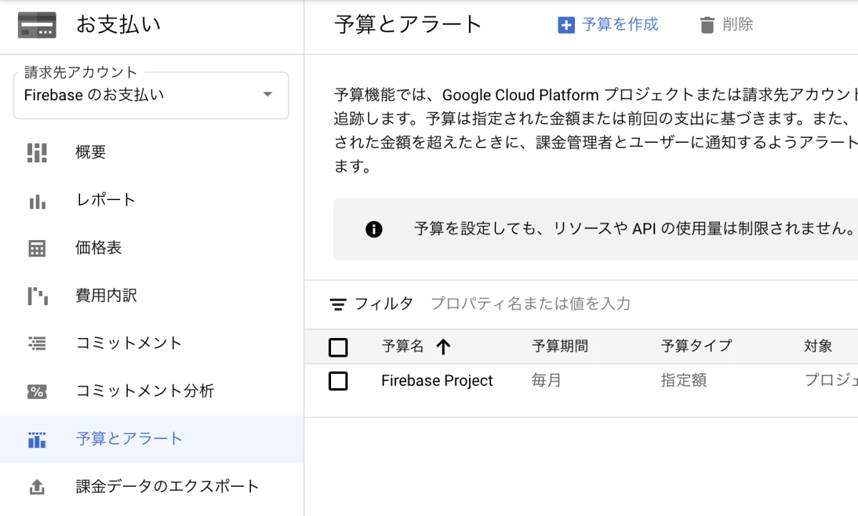Image resolution: width=858 pixels, height=516 pixels.
Task: Click the billing data export upload icon
Action: [37, 487]
